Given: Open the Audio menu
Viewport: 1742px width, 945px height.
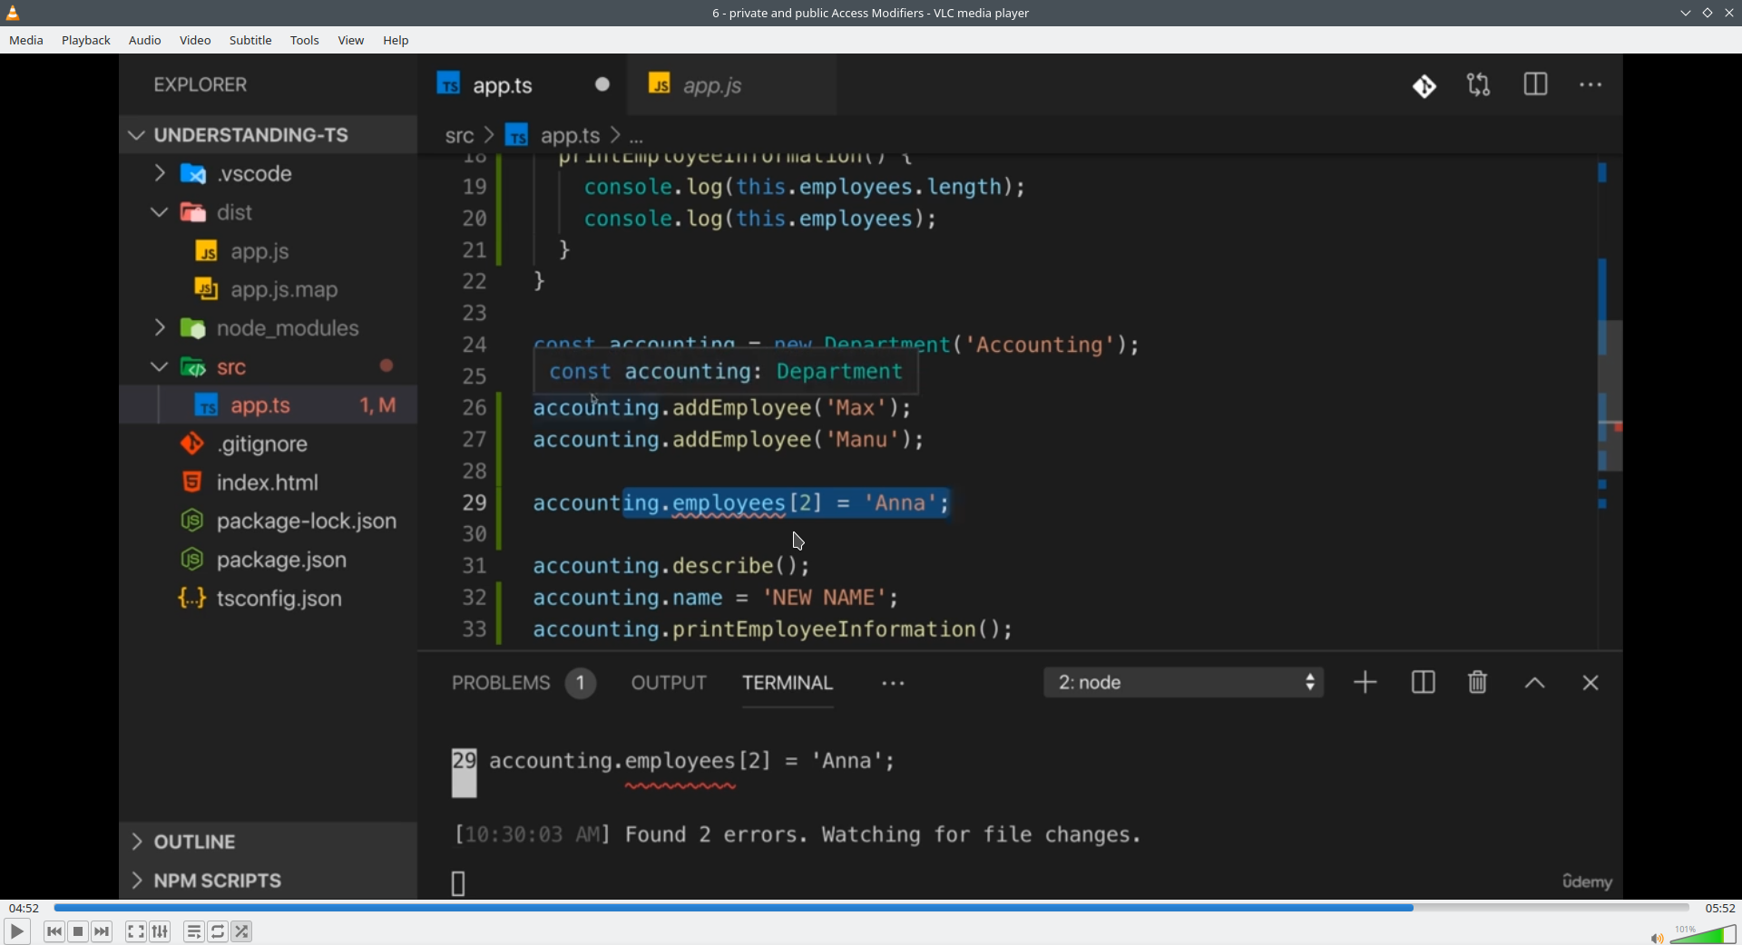Looking at the screenshot, I should coord(145,41).
